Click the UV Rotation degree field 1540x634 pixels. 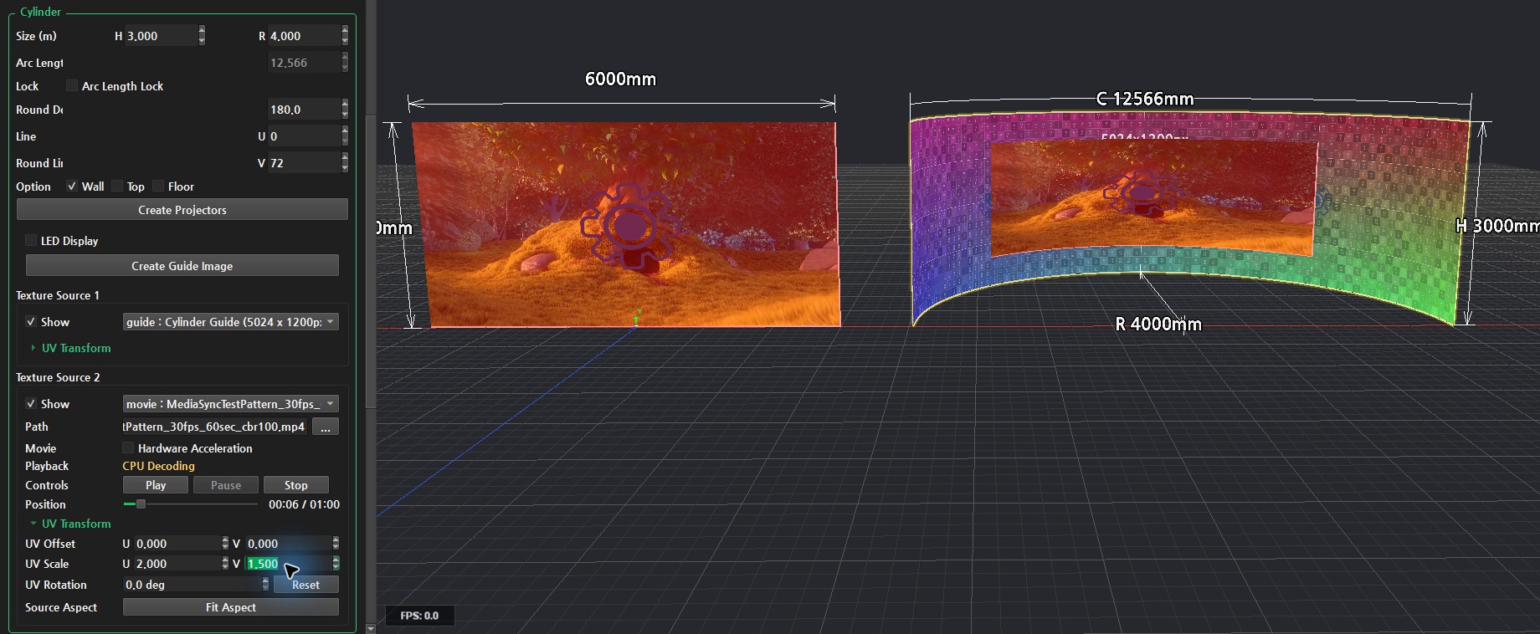pos(192,585)
